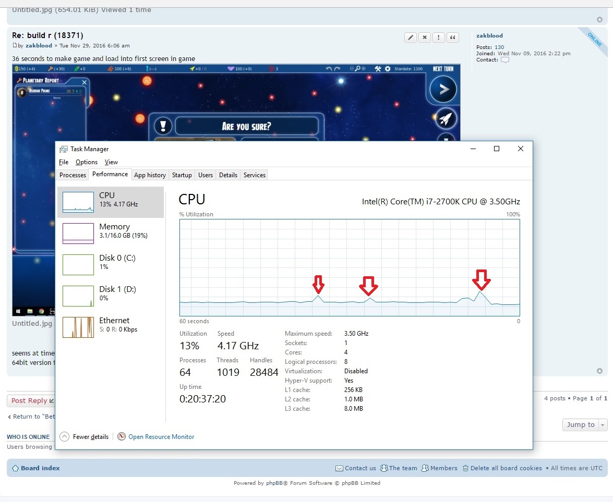
Task: Click the undo arrow in game top bar
Action: [329, 69]
